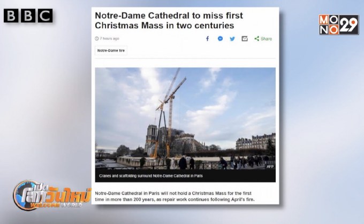The height and width of the screenshot is (224, 364).
Task: Click the MONO29 channel logo
Action: (339, 25)
